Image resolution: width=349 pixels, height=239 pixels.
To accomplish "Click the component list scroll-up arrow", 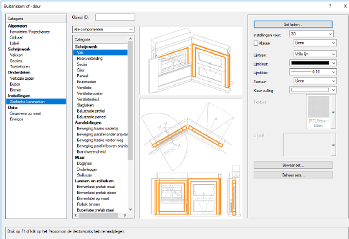I will coord(131,39).
